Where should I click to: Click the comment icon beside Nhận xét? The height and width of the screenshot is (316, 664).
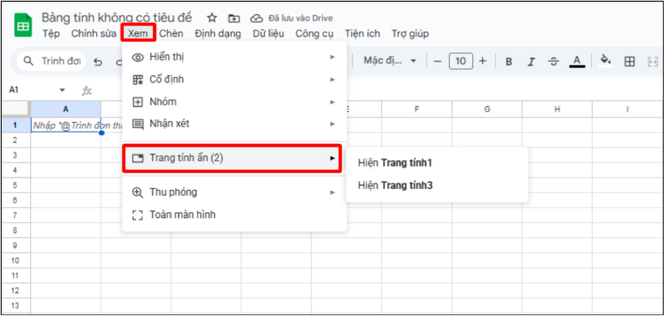(138, 124)
